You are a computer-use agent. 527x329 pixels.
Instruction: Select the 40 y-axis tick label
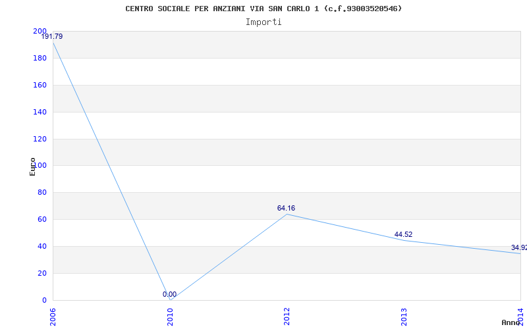click(x=42, y=246)
